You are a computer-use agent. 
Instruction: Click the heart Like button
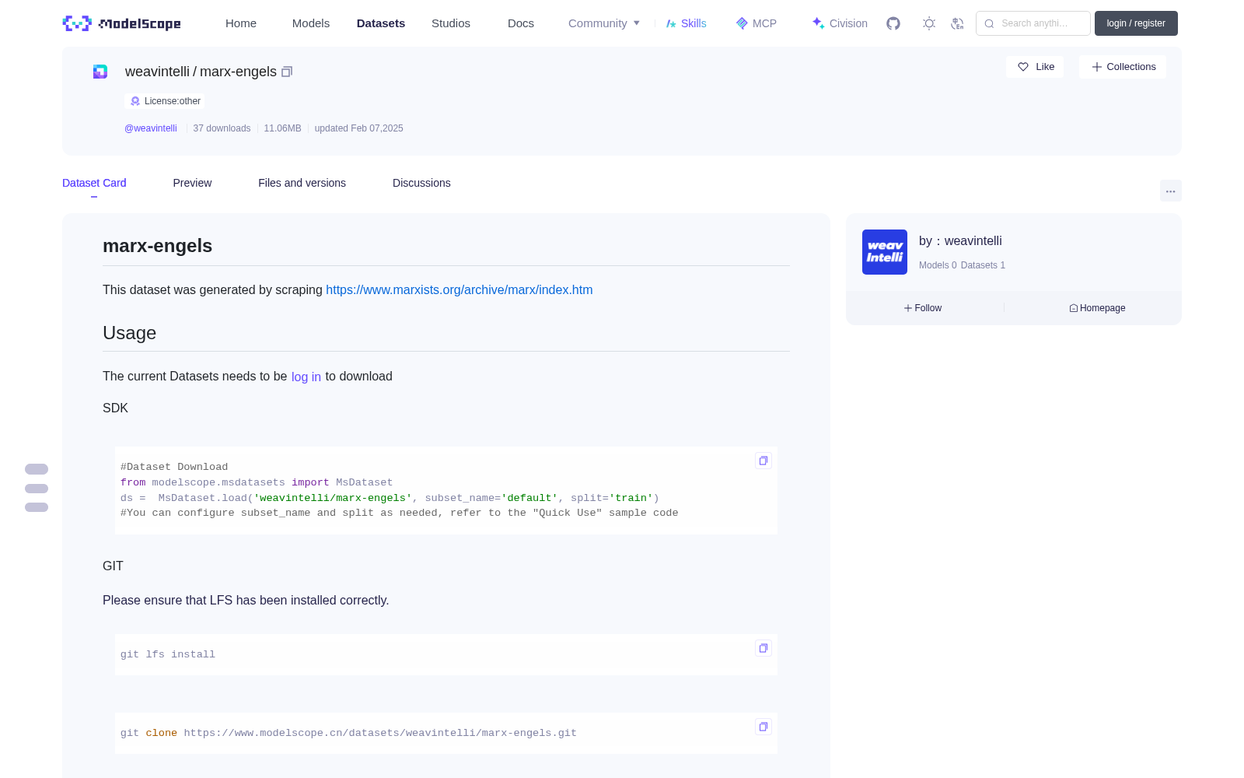tap(1035, 67)
